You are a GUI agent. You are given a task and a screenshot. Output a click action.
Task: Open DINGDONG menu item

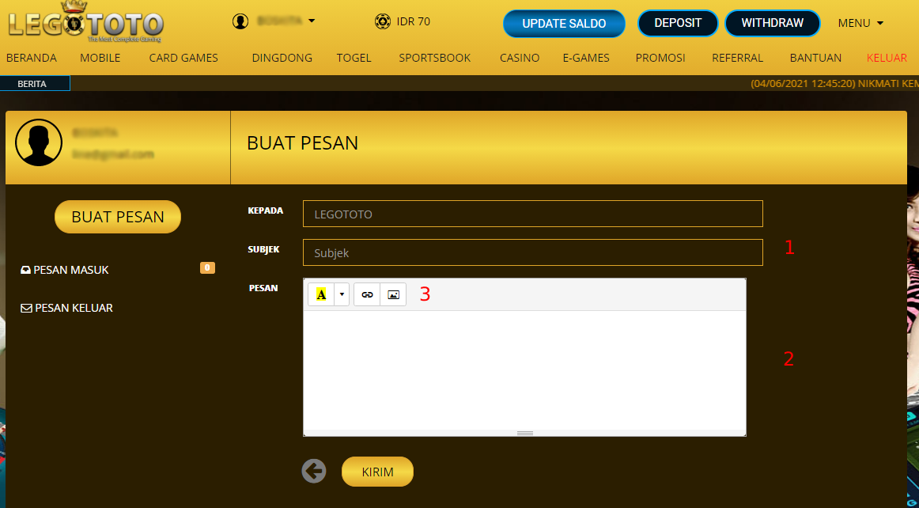pos(282,58)
